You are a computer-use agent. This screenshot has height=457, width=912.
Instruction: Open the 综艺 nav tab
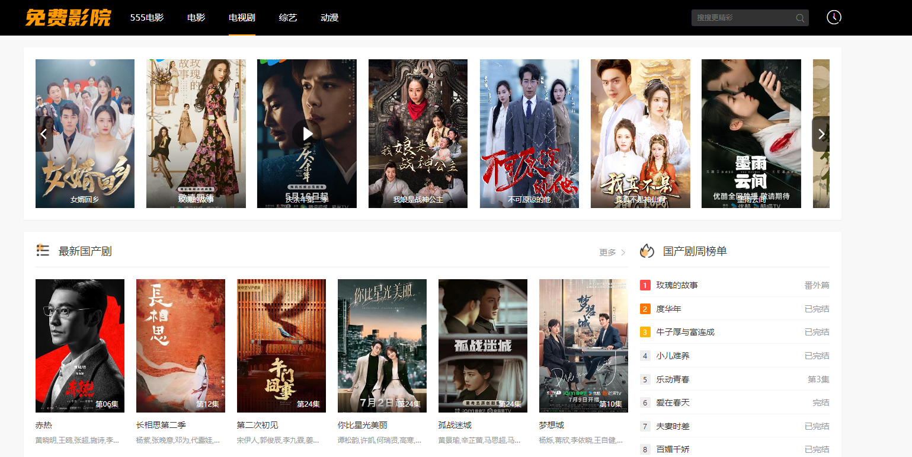(x=288, y=18)
